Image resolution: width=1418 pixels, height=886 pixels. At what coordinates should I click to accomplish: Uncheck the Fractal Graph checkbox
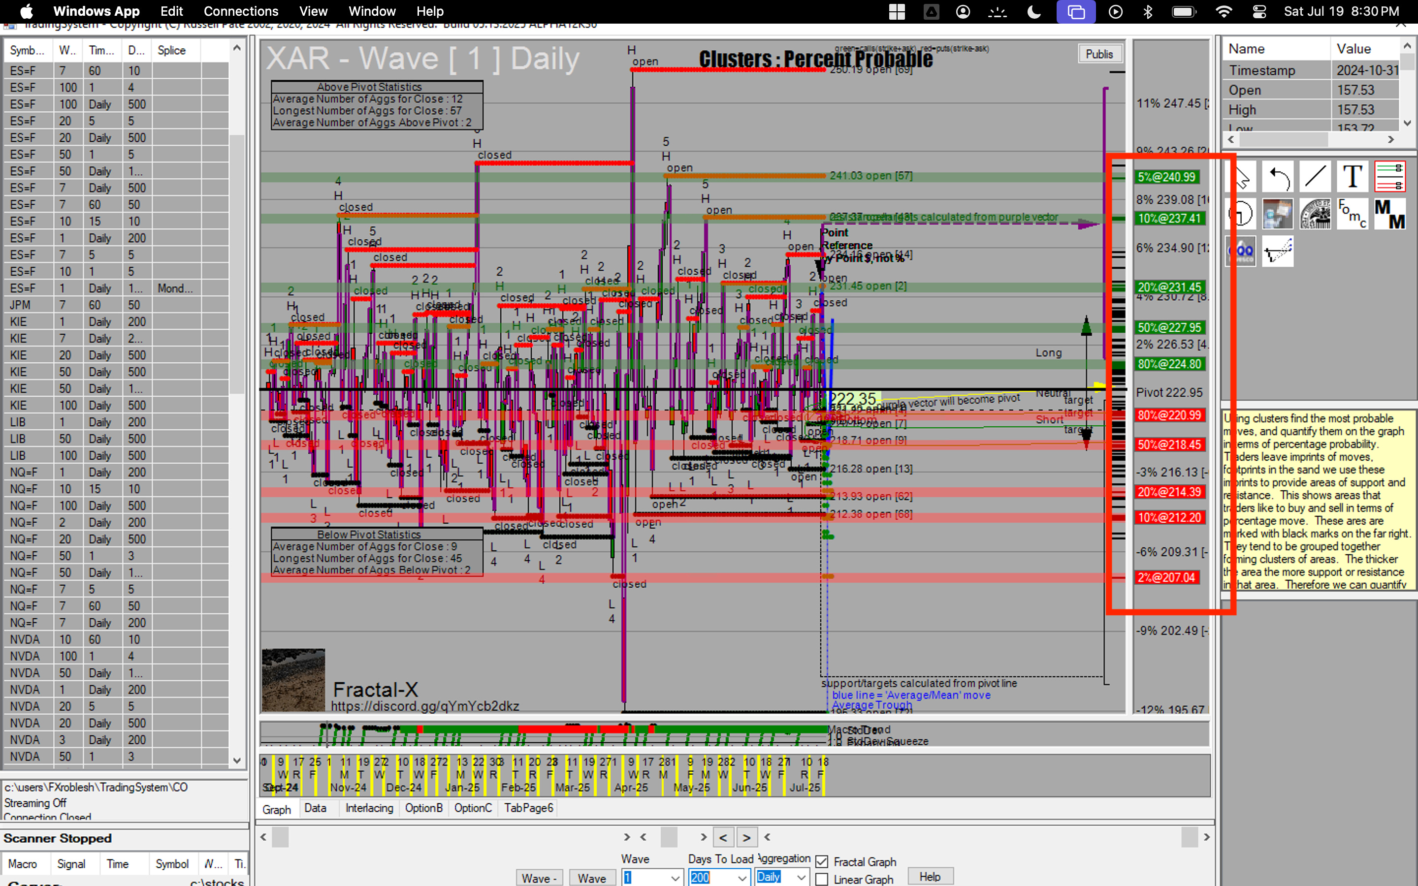click(821, 861)
